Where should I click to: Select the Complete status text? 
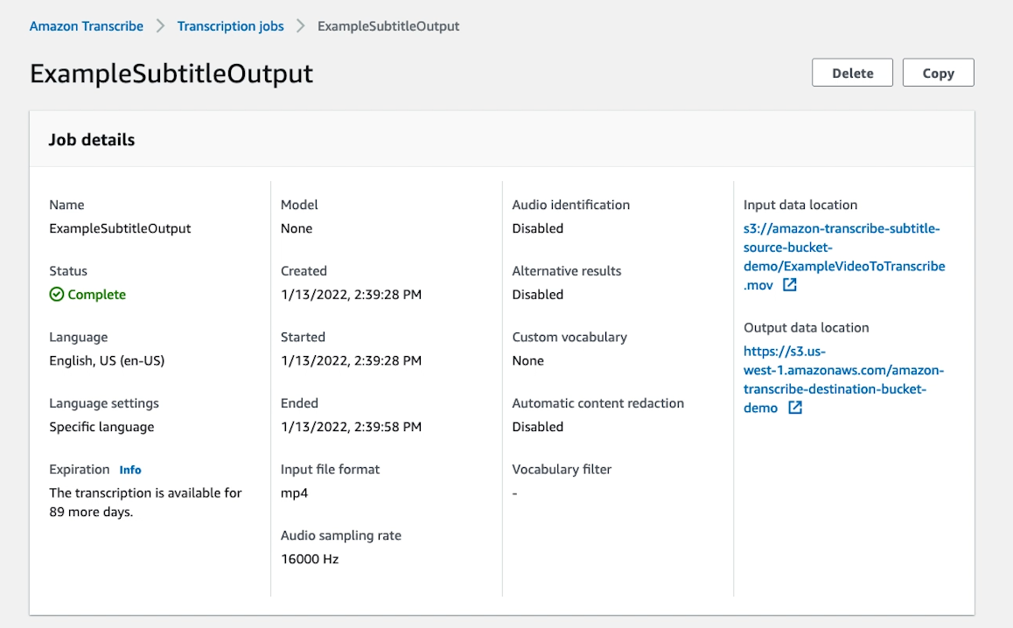pyautogui.click(x=97, y=295)
